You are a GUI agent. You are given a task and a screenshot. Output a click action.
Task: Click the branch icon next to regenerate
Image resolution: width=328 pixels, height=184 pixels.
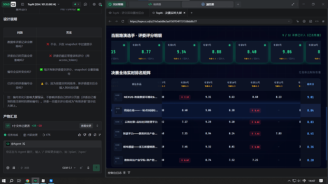pyautogui.click(x=100, y=135)
